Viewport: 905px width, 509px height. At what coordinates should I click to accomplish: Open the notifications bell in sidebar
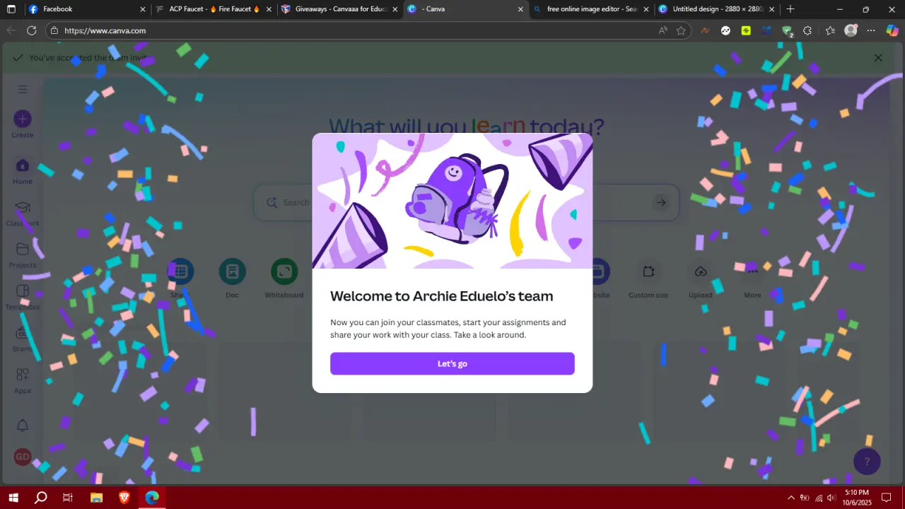click(x=23, y=425)
